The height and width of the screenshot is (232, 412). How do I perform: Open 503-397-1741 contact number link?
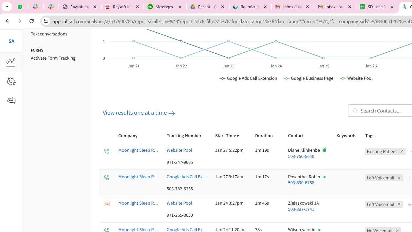301,209
